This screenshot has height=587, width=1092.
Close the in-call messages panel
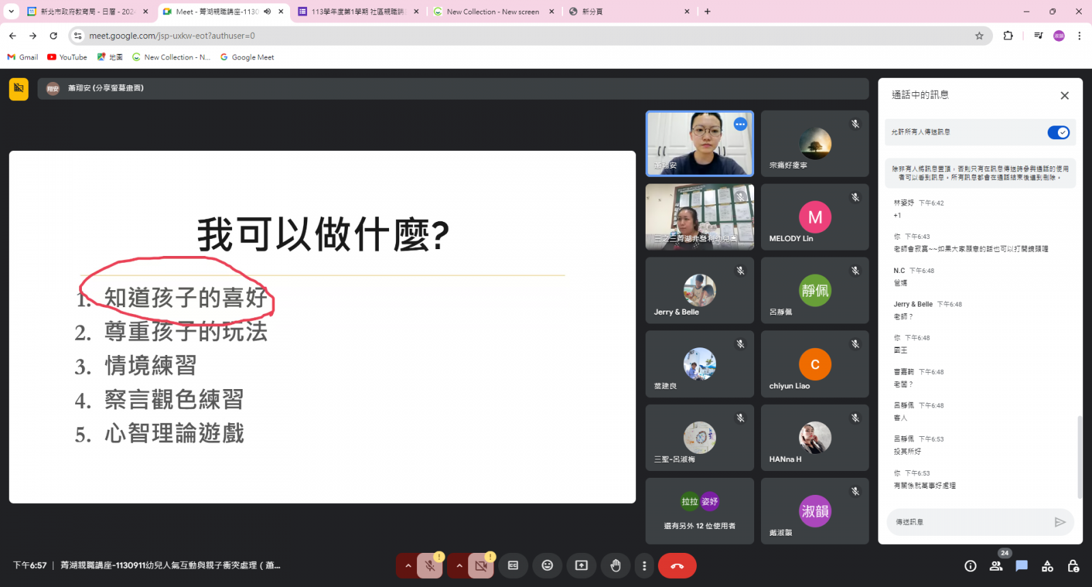[1064, 96]
